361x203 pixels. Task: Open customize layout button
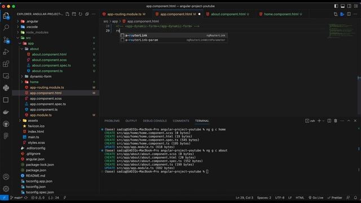click(x=356, y=6)
